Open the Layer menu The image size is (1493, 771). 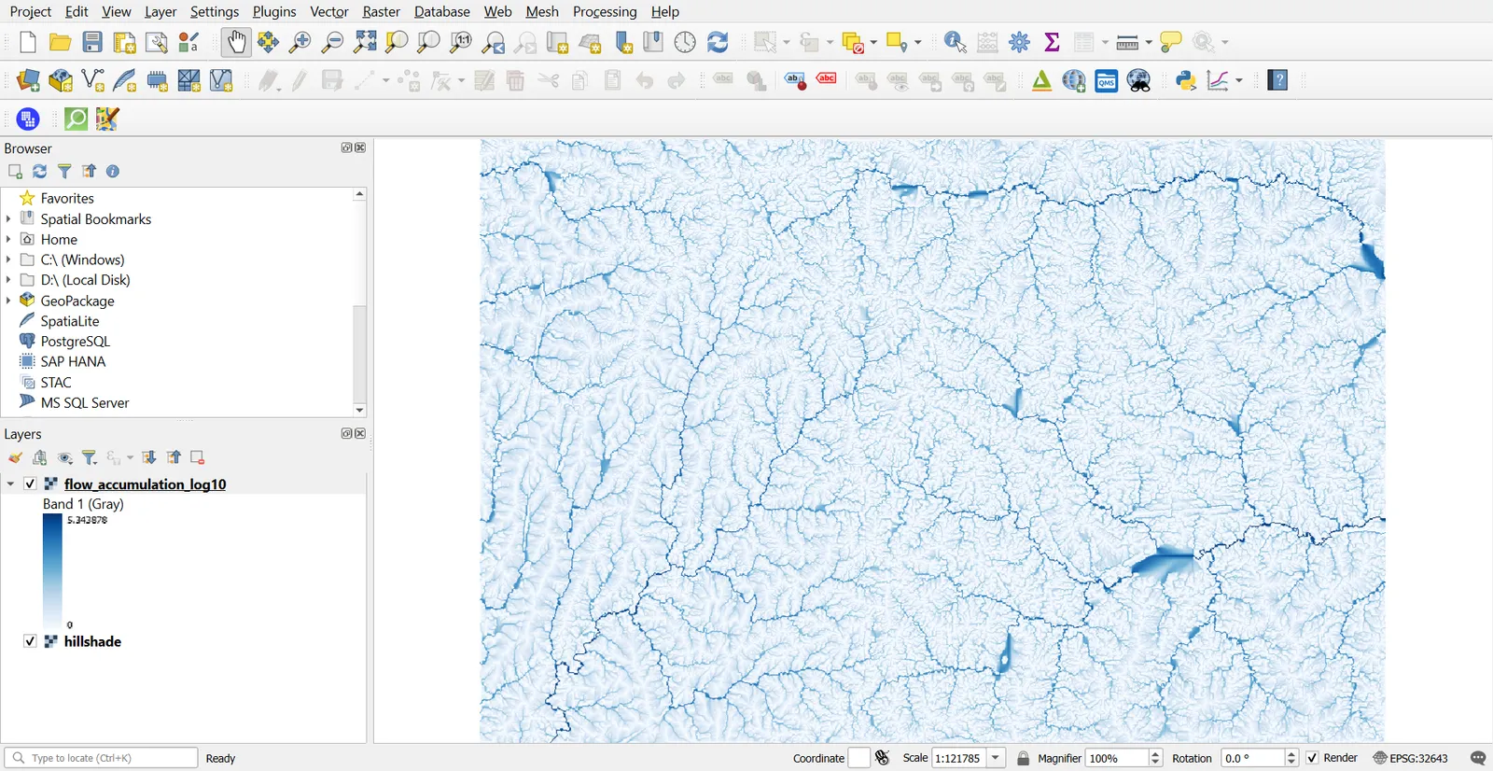tap(160, 11)
